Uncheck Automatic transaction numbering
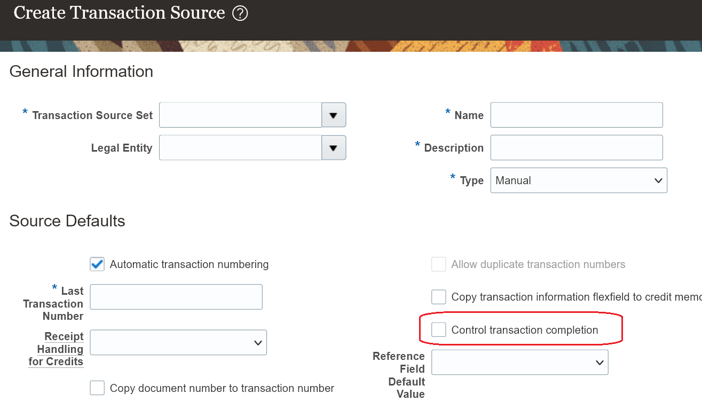The width and height of the screenshot is (702, 401). coord(97,264)
